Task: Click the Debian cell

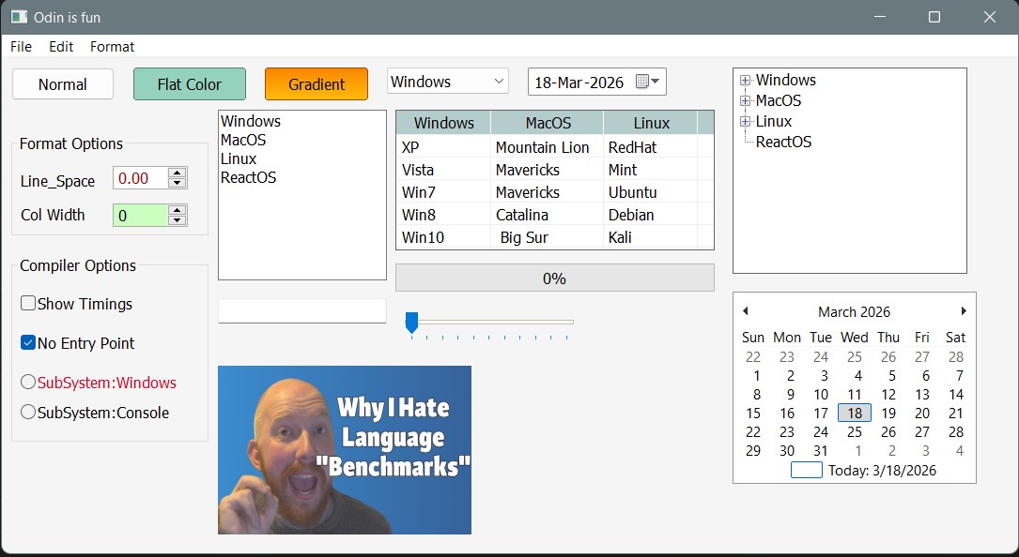Action: click(x=651, y=215)
